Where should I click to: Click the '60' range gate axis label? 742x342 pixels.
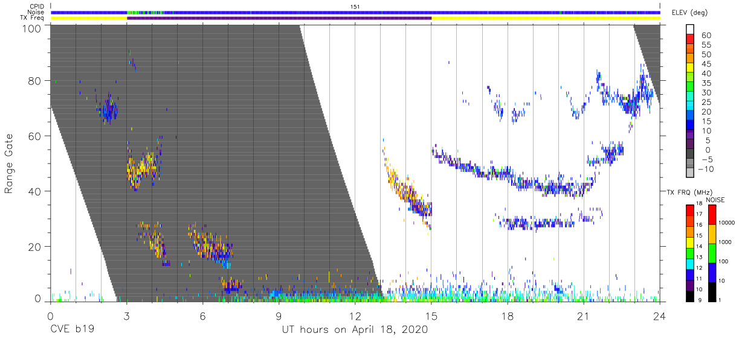coord(34,136)
